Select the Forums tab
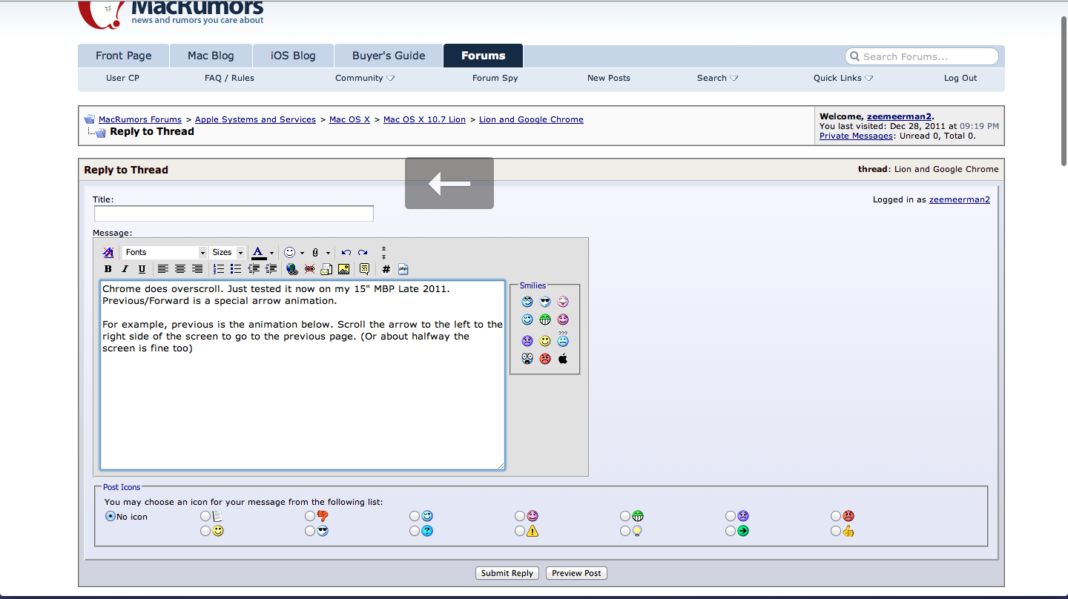Screen dimensions: 1068x599 (x=483, y=56)
